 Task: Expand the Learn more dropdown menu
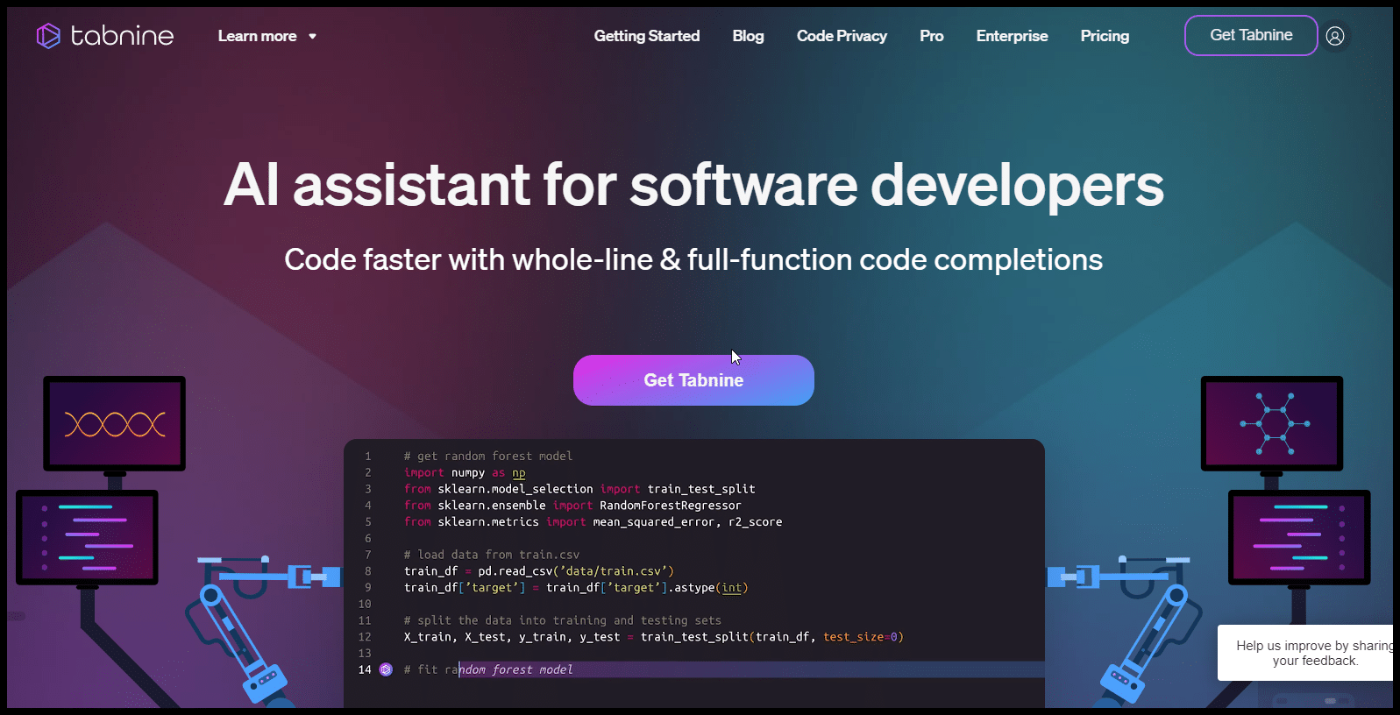(267, 36)
